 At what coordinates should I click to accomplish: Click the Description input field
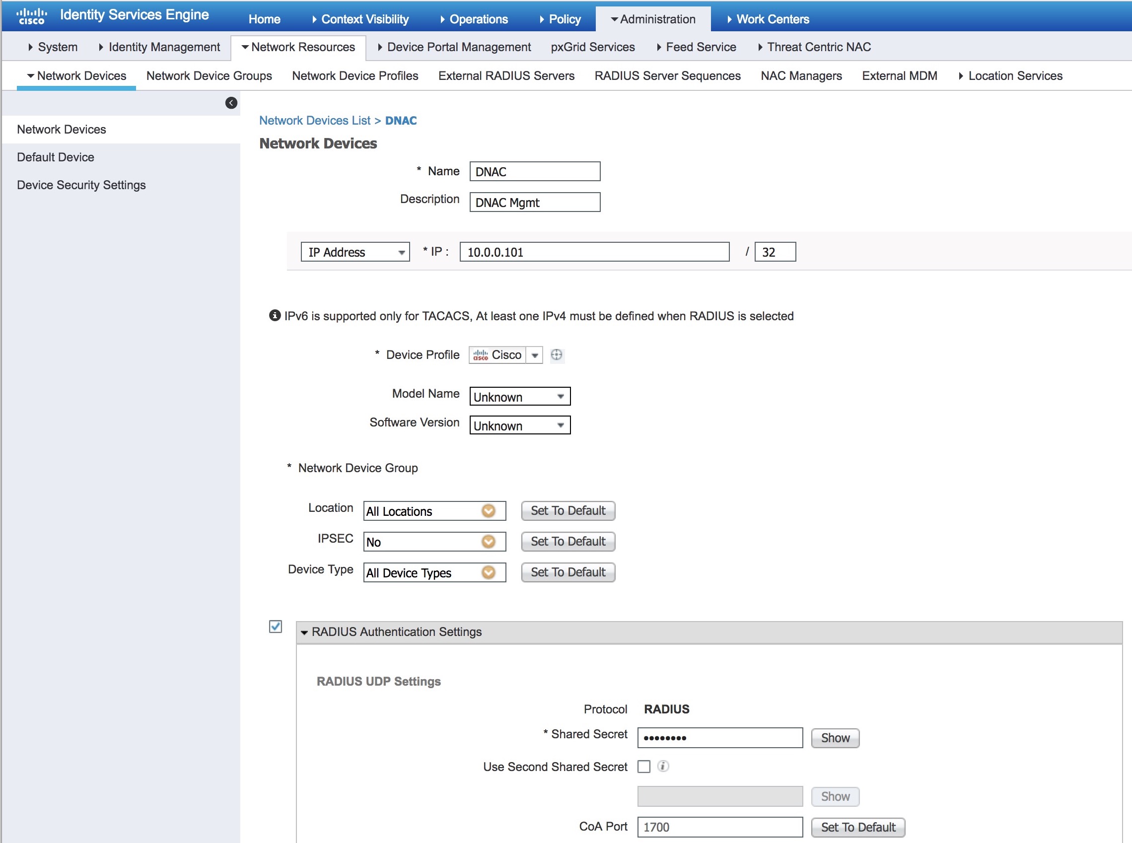click(535, 202)
